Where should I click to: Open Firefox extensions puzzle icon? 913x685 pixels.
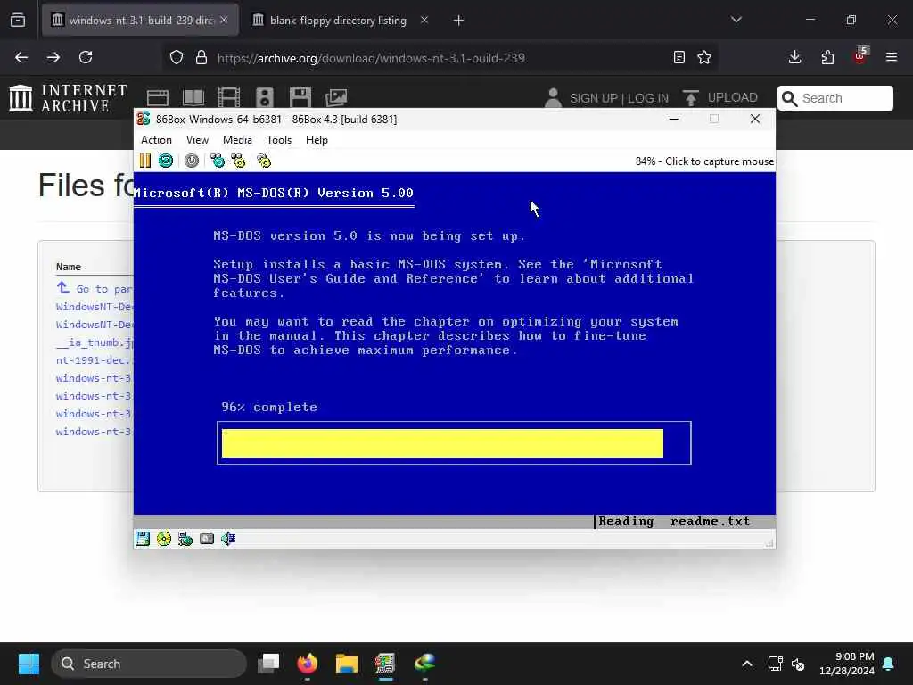(x=827, y=57)
